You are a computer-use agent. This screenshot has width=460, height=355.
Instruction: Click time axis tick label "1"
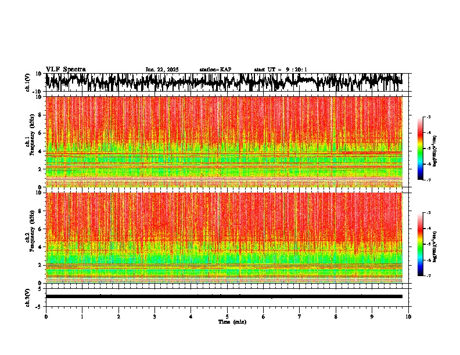82,317
